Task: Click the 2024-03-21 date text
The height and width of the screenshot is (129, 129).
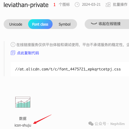Action: [91, 5]
